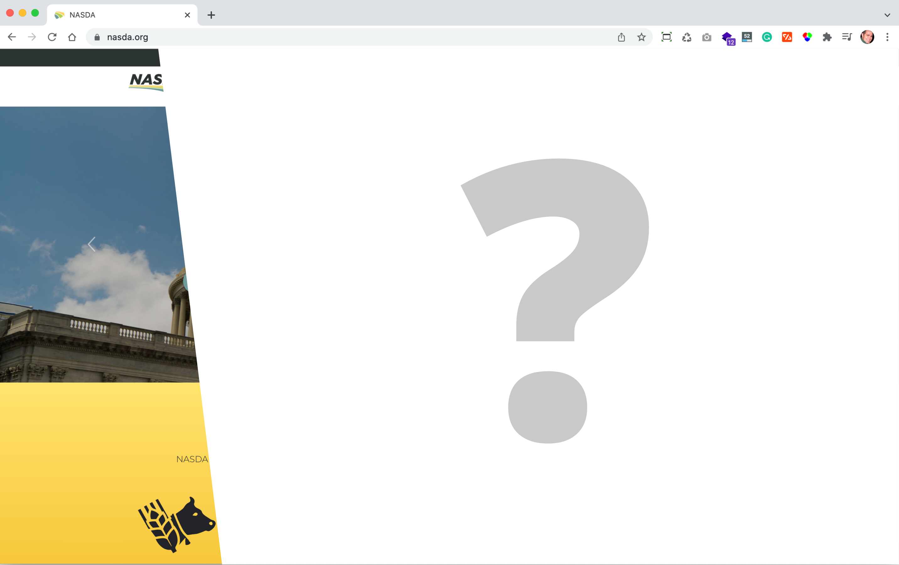899x565 pixels.
Task: Open the user profile avatar menu
Action: 867,37
